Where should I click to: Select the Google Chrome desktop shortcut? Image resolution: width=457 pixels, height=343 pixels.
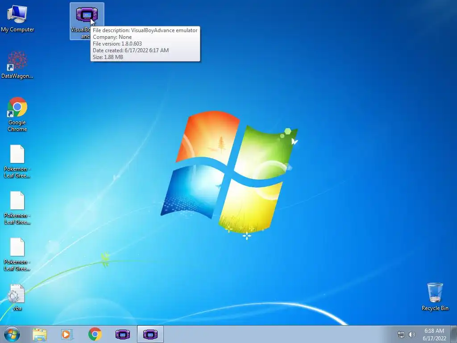[17, 114]
